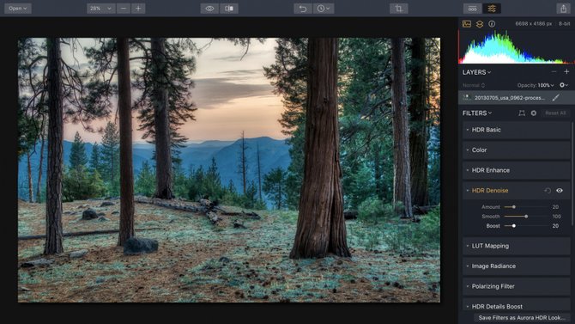This screenshot has width=575, height=324.
Task: Click the undo arrow button
Action: tap(303, 8)
